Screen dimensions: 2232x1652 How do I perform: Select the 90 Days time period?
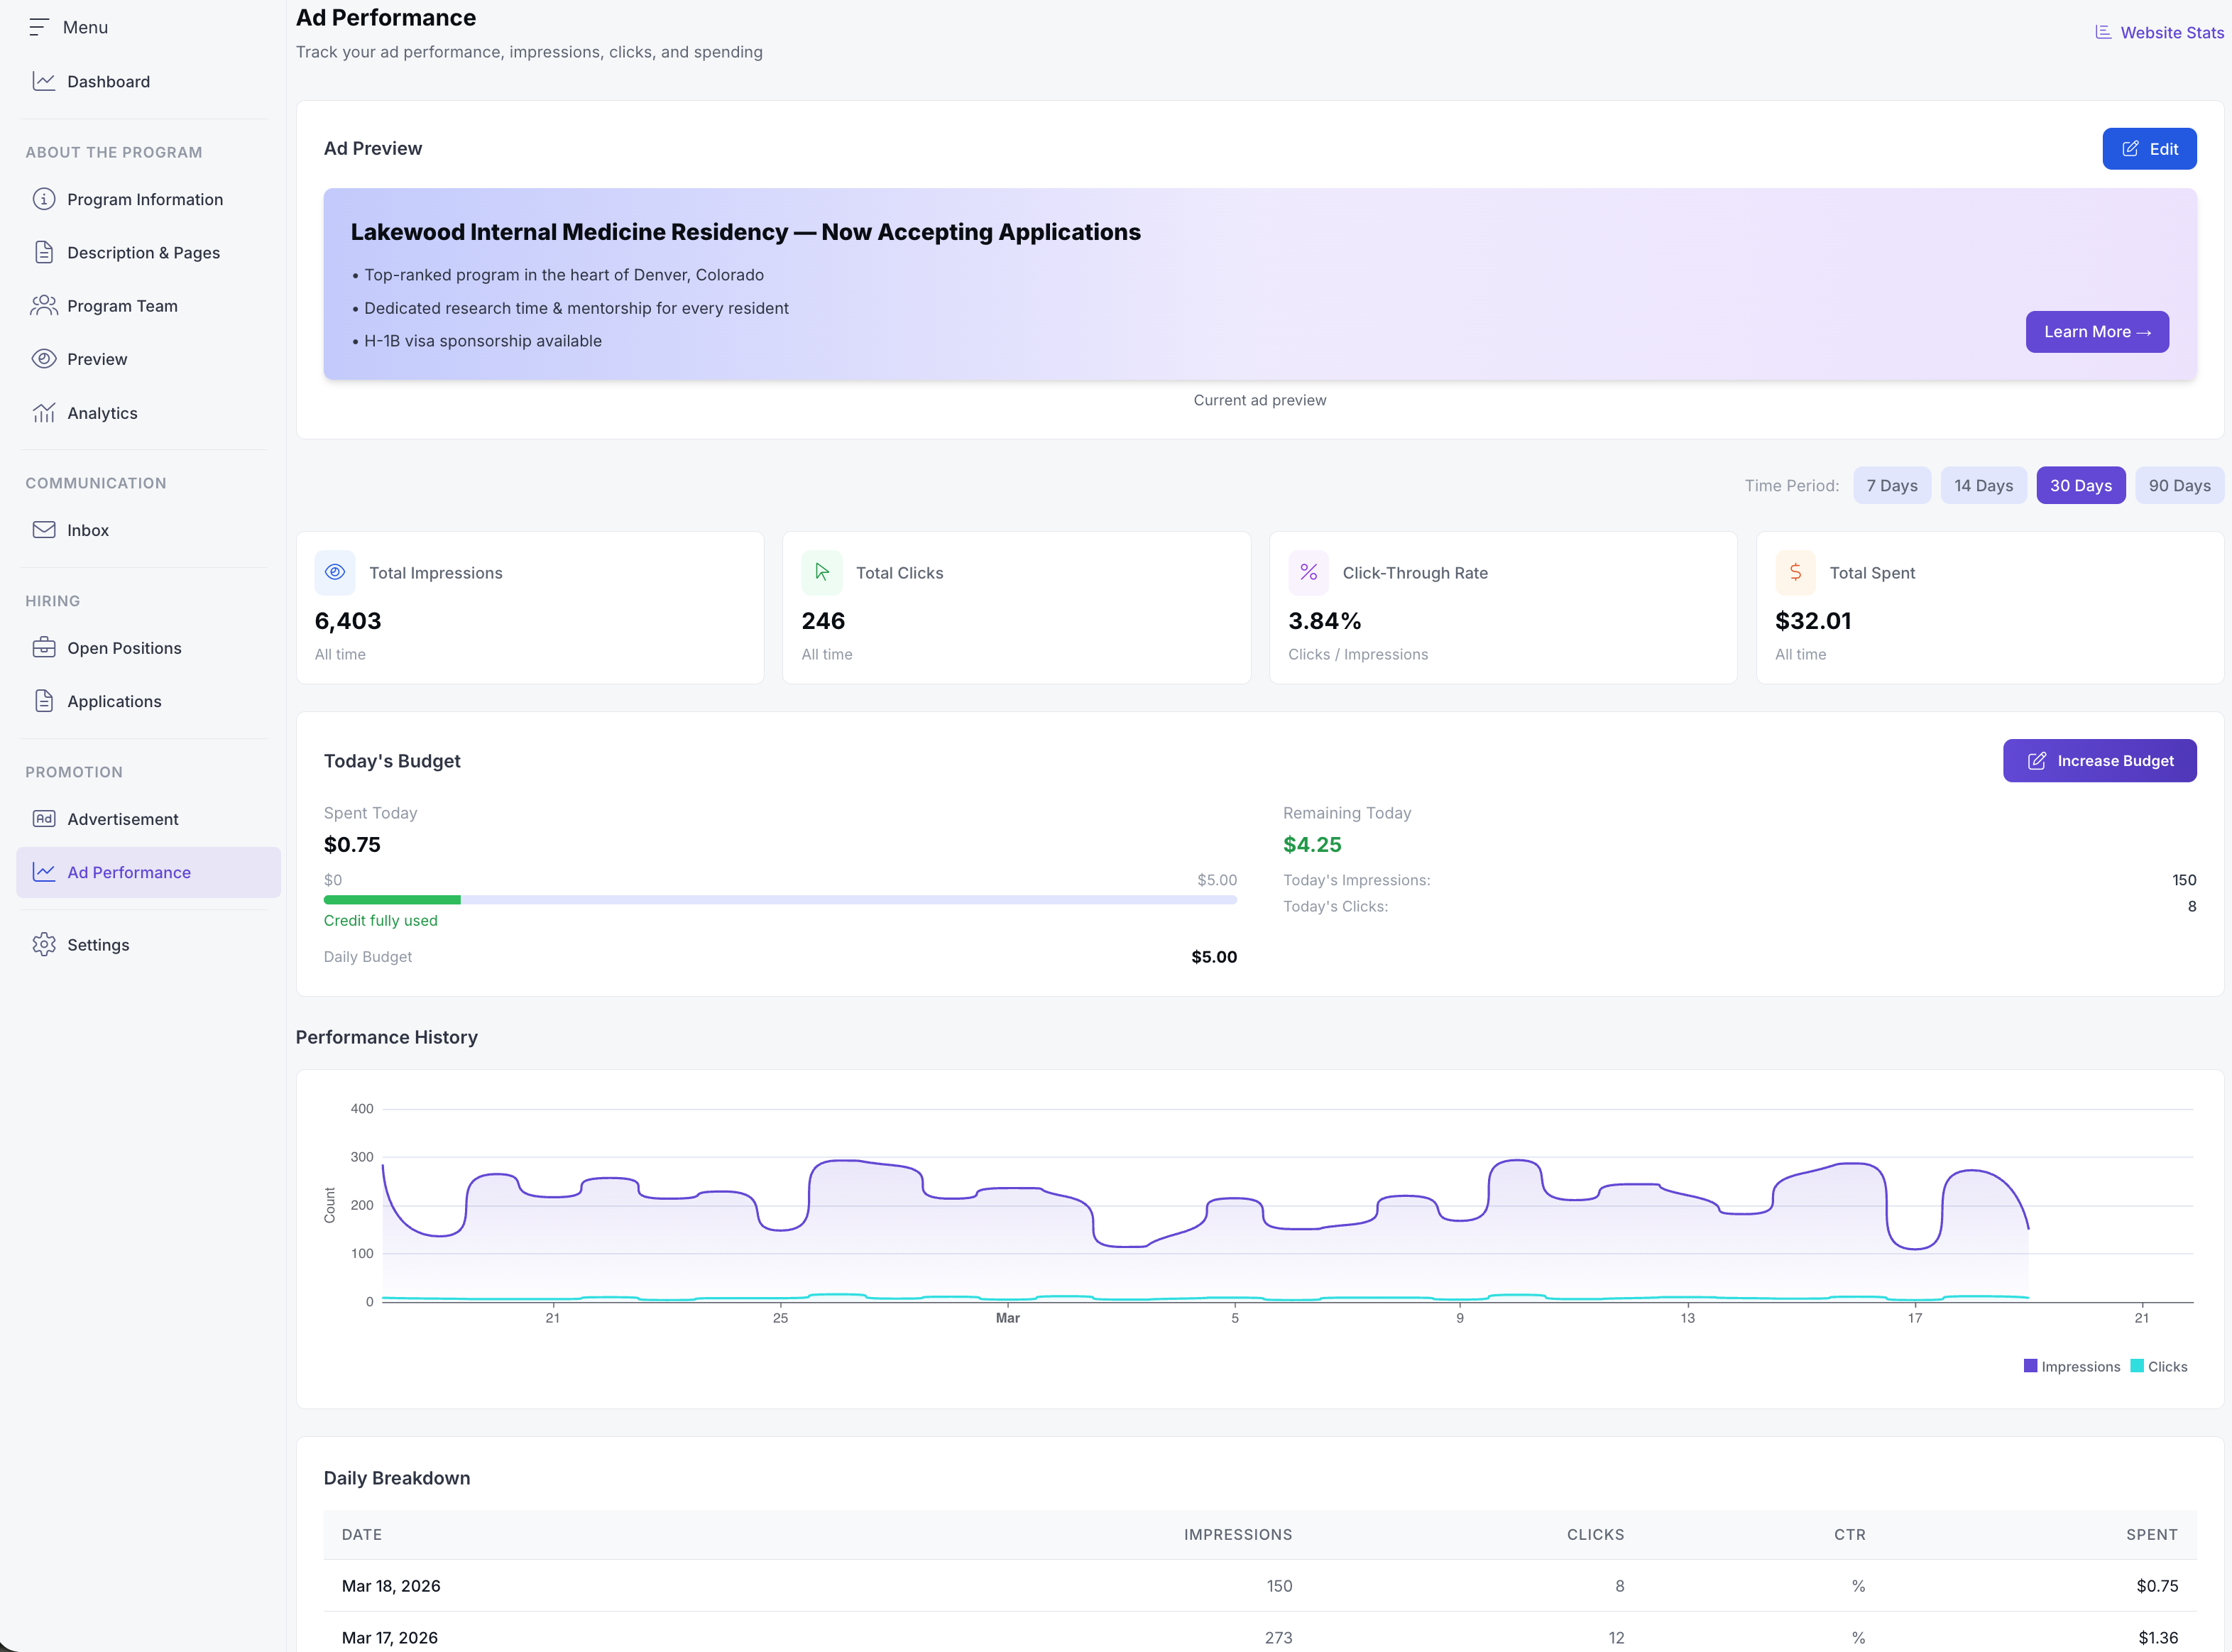pyautogui.click(x=2180, y=485)
